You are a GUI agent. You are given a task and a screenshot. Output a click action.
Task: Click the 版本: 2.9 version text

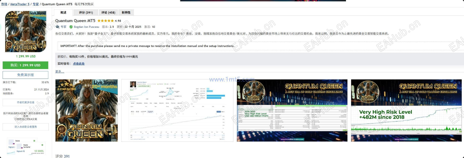click(108, 27)
